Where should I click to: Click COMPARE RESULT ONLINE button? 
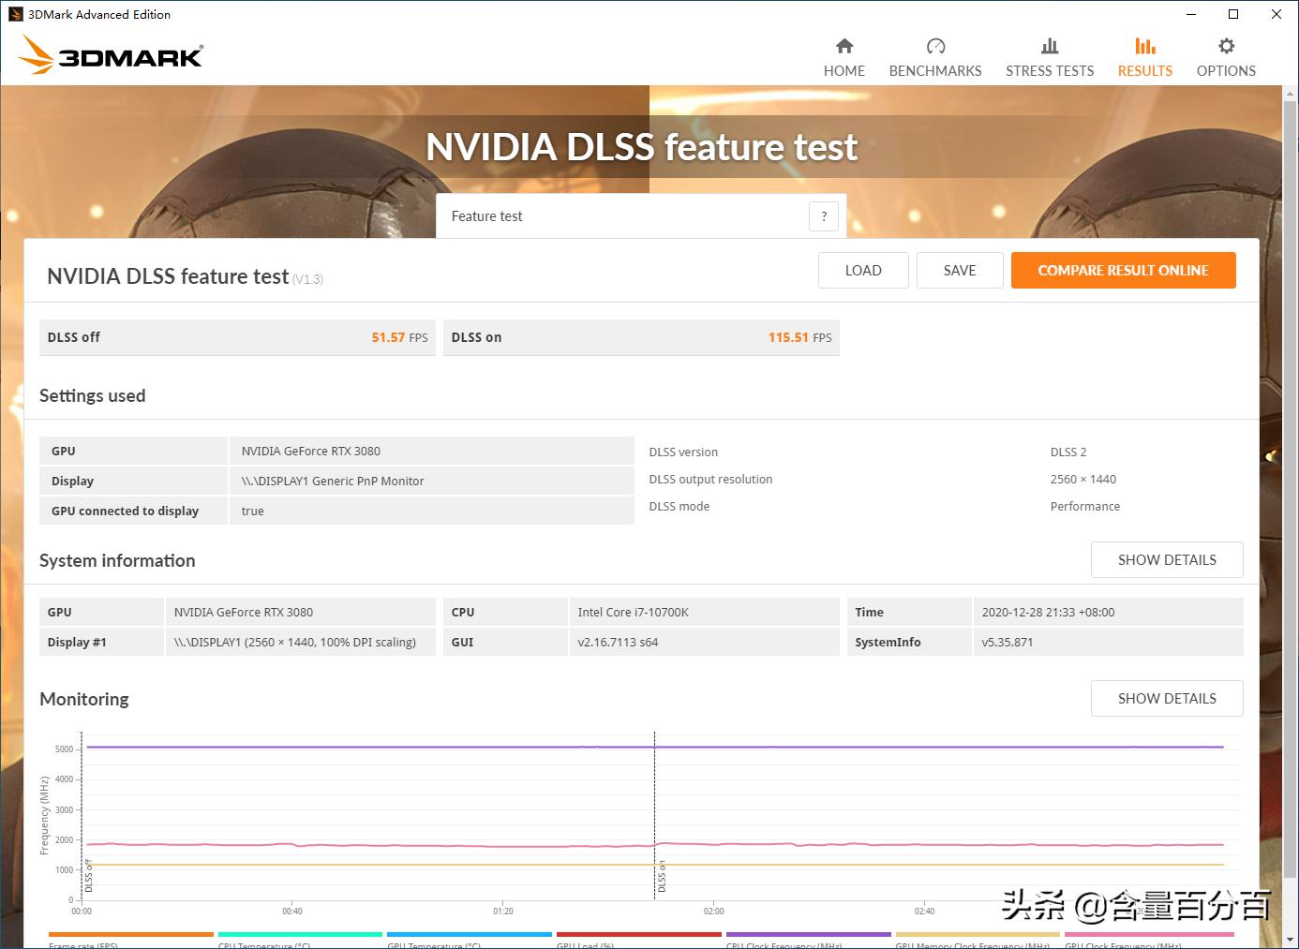point(1123,271)
